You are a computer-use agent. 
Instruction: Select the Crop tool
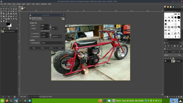click(x=16, y=11)
